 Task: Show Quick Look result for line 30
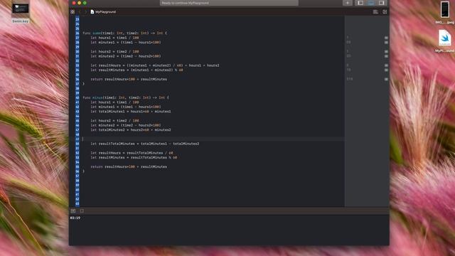click(x=386, y=51)
